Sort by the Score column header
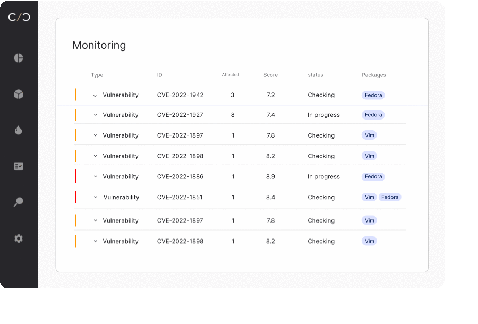Screen dimensions: 478x324 [x=270, y=75]
